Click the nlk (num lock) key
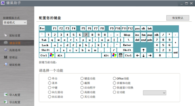This screenshot has width=195, height=106. coord(157,35)
